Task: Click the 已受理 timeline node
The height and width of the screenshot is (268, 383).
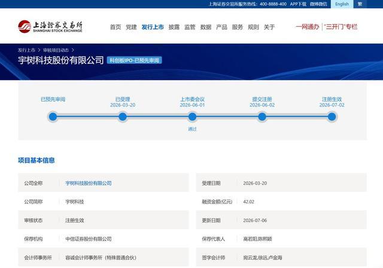Action: click(123, 117)
